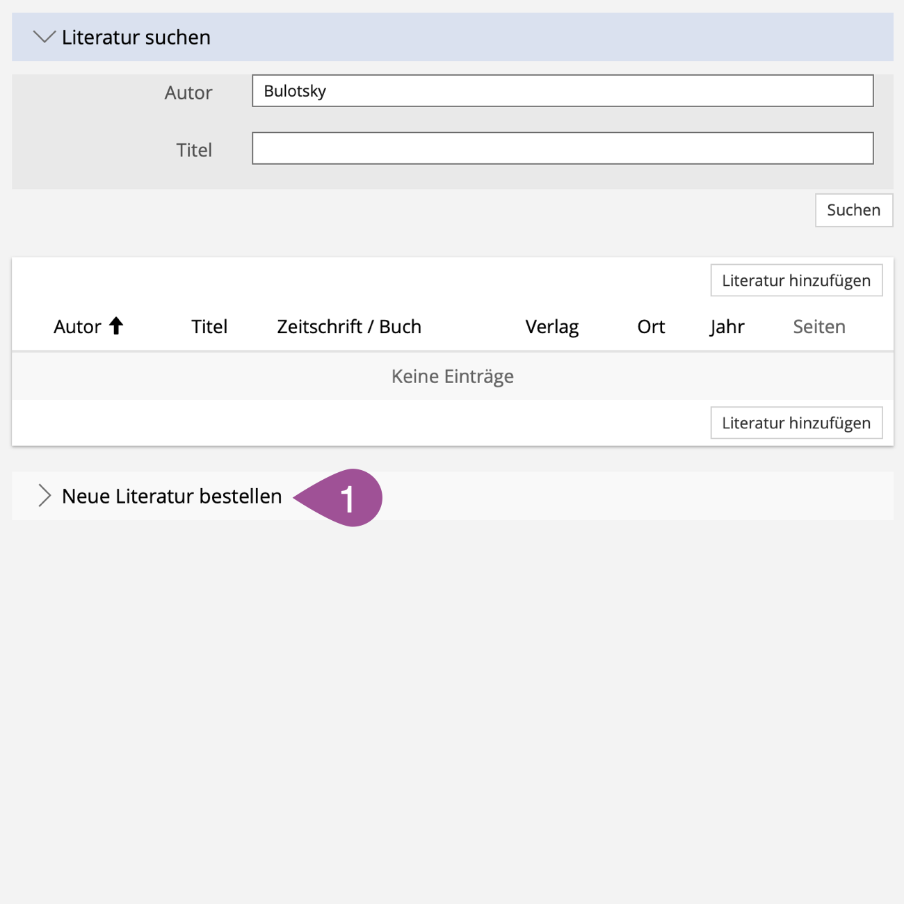Screen dimensions: 904x904
Task: Open the Neue Literatur bestellen section label
Action: (172, 497)
